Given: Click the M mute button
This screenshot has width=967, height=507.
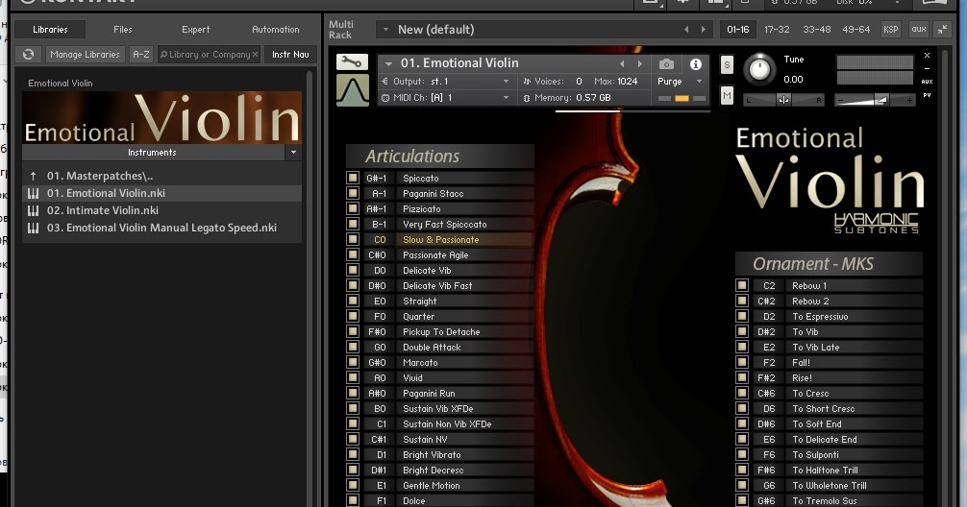Looking at the screenshot, I should coord(727,95).
